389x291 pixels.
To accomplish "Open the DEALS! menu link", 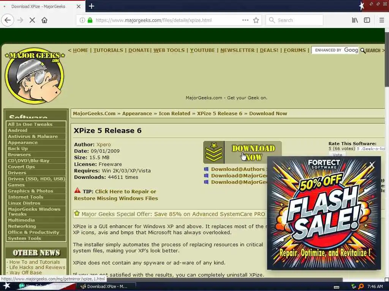I will 269,50.
